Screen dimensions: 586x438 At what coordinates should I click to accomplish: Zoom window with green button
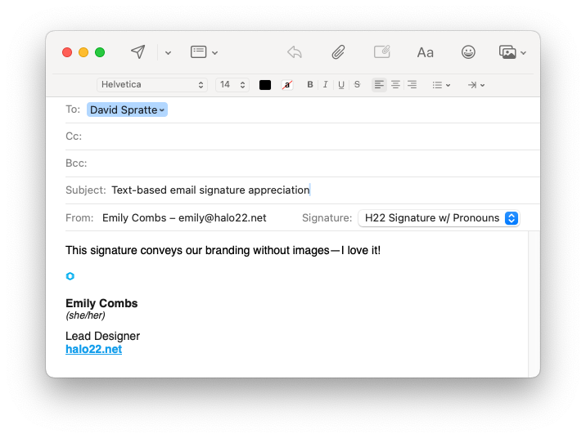100,52
